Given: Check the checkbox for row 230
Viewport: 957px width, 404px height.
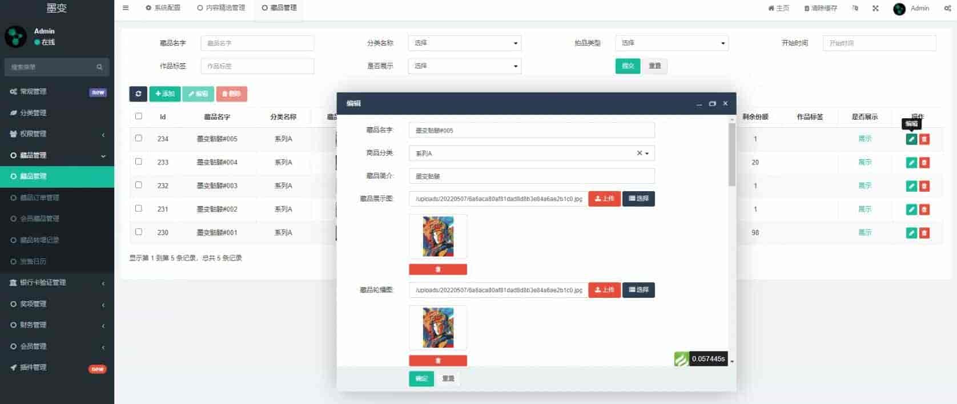Looking at the screenshot, I should [x=139, y=232].
